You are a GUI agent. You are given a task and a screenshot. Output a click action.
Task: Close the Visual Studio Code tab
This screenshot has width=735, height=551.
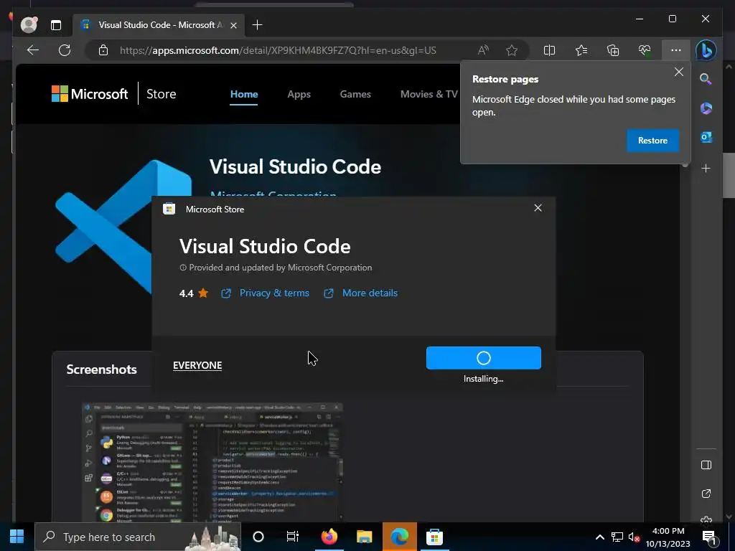[233, 25]
